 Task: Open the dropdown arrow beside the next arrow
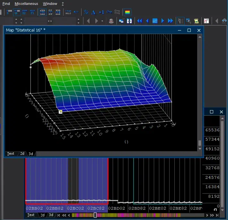pos(102,21)
